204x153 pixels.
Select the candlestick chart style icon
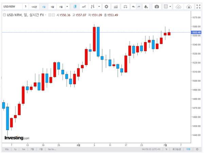coord(75,6)
